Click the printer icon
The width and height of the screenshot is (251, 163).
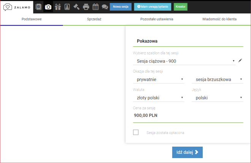pos(86,6)
